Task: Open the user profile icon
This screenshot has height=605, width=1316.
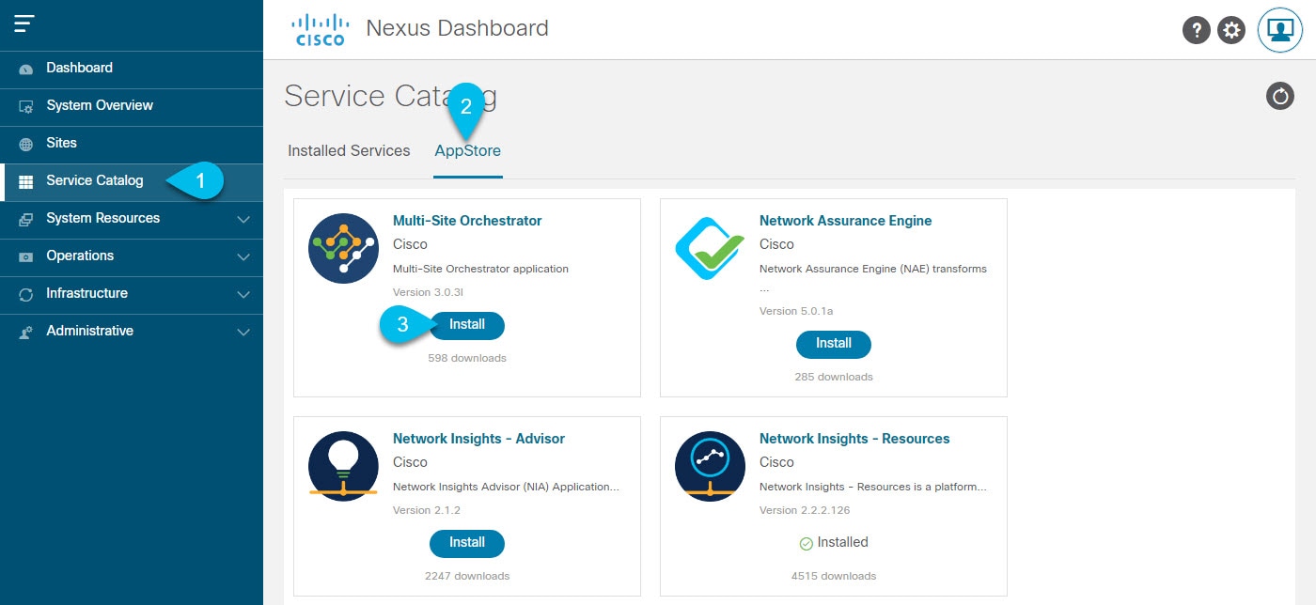Action: point(1279,30)
